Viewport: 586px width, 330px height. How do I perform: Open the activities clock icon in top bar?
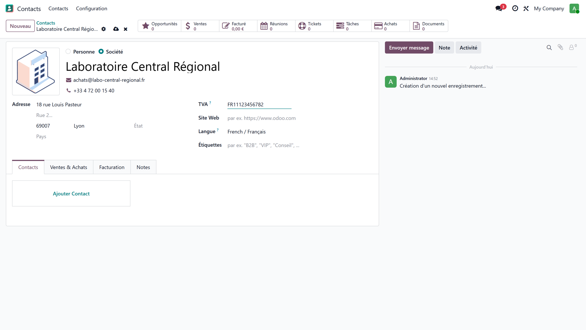coord(515,8)
